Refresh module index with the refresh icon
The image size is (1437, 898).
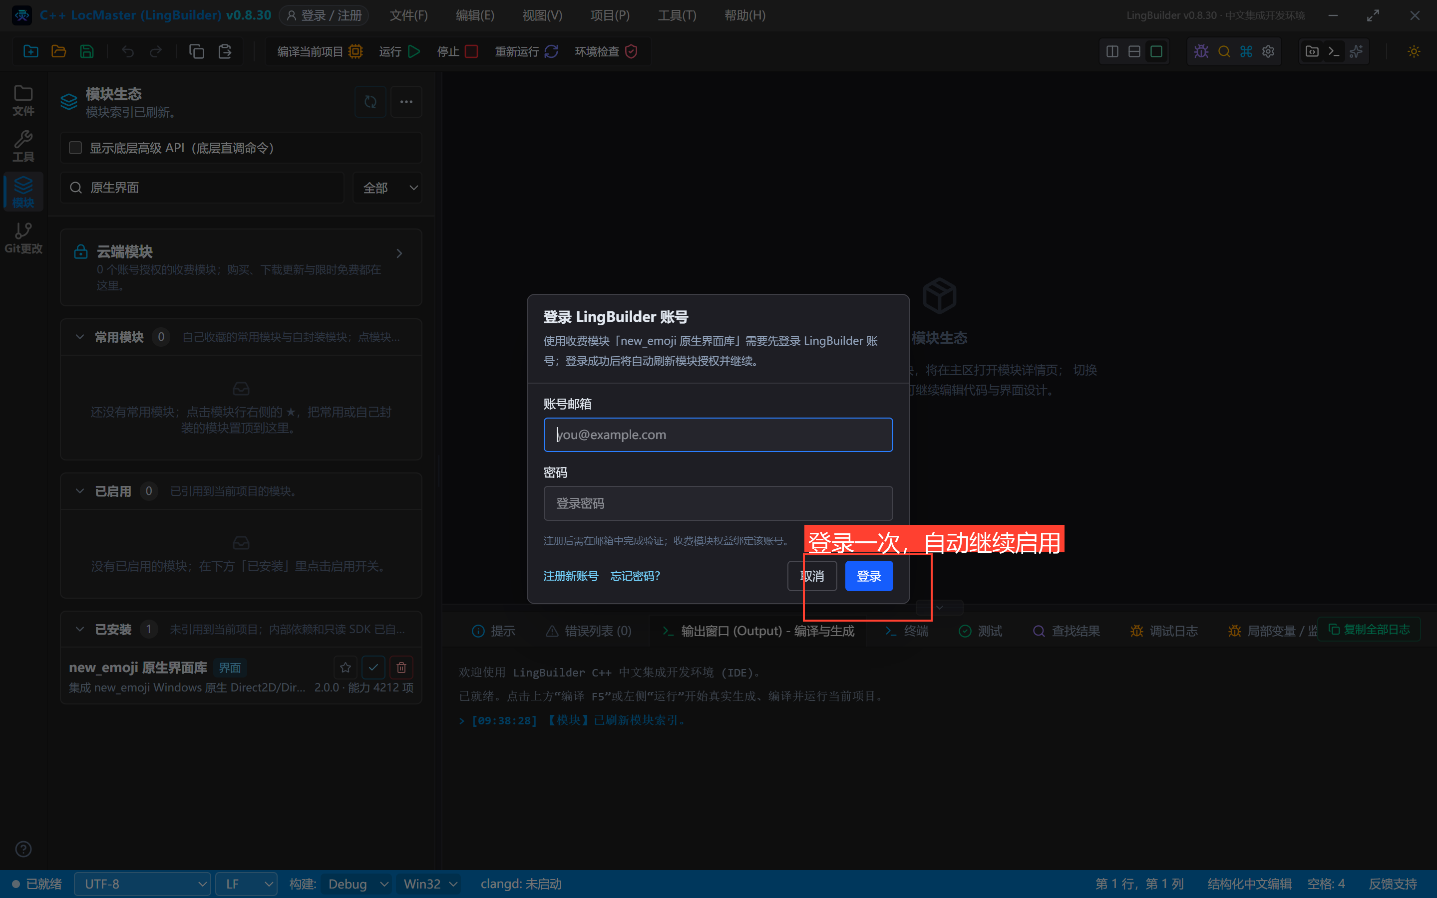(370, 102)
